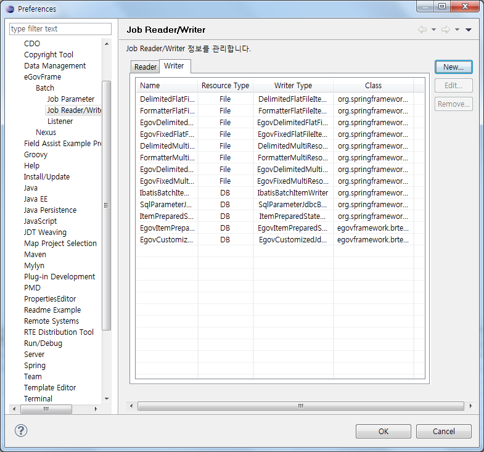
Task: Open the view menu triangle in header
Action: point(469,30)
